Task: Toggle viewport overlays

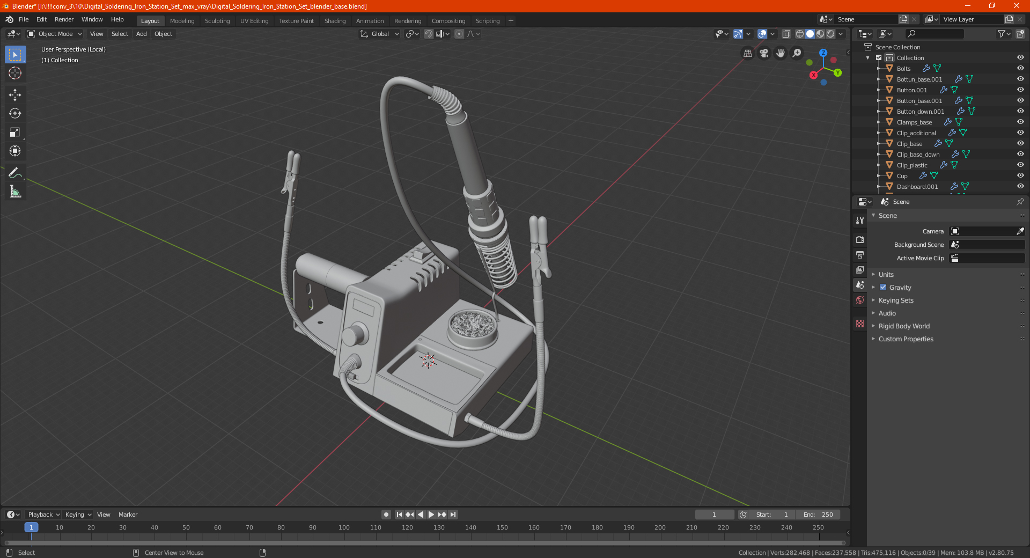Action: click(x=762, y=34)
